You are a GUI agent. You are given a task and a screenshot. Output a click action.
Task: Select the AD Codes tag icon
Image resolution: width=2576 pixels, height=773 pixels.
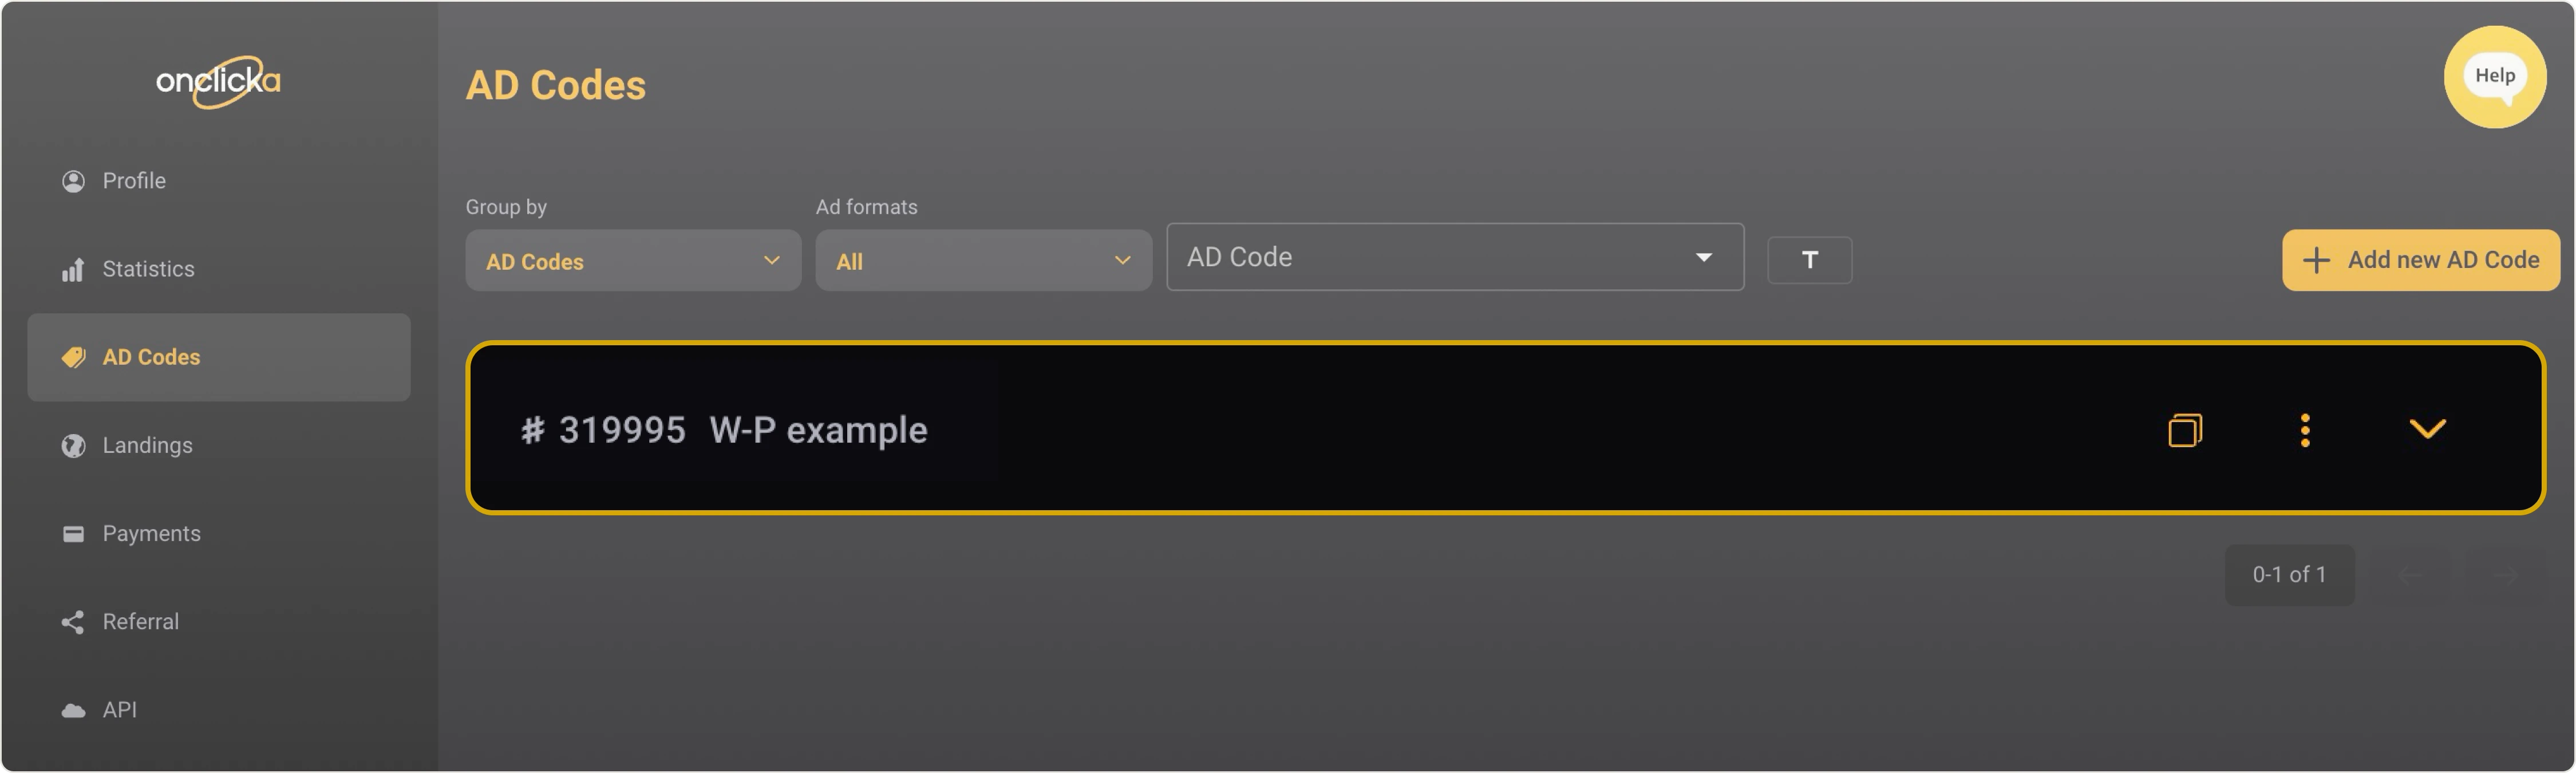pos(73,357)
